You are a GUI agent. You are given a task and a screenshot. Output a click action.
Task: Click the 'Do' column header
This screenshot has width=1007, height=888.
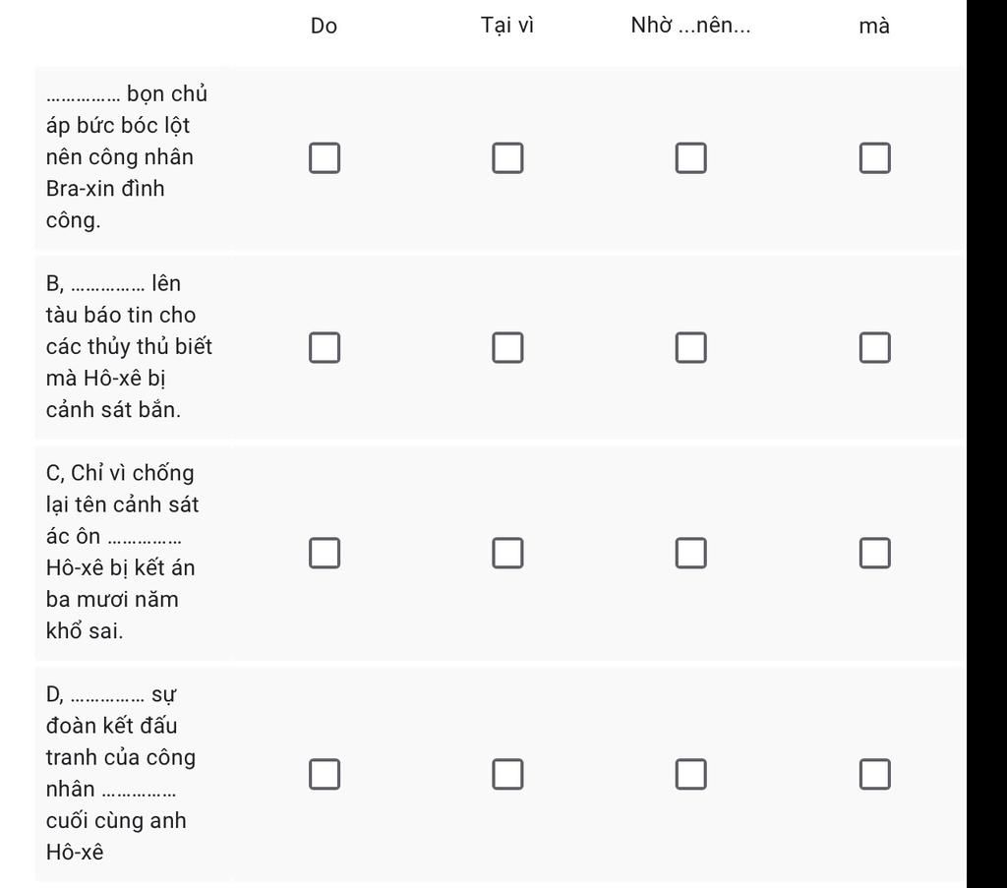[324, 26]
